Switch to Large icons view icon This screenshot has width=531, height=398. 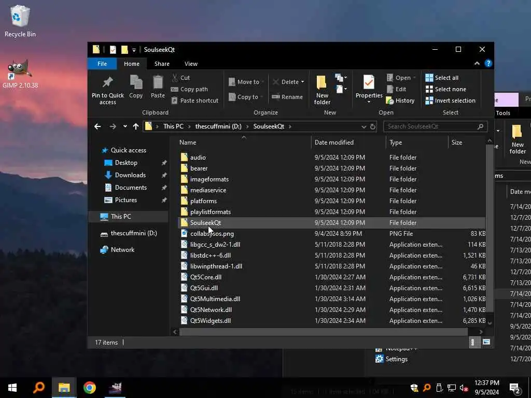[486, 342]
